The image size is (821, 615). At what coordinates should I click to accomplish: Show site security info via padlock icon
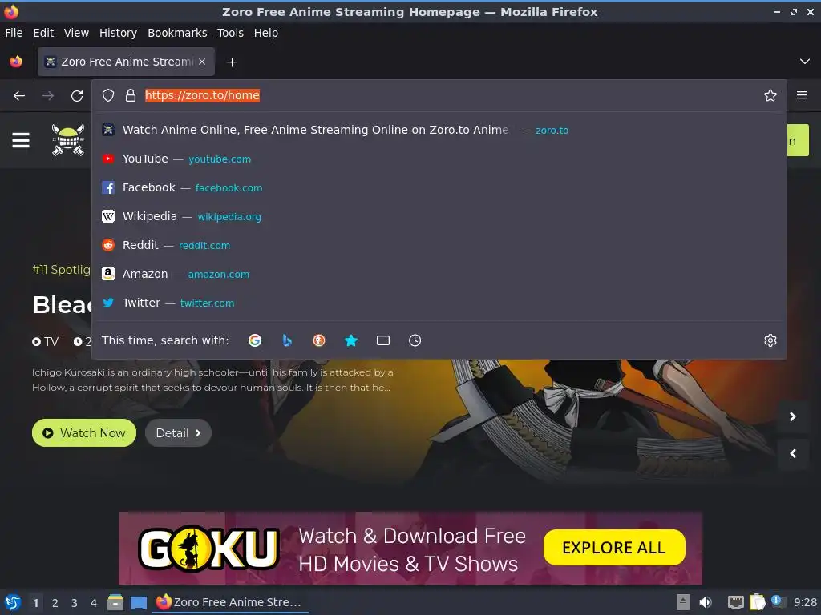click(x=131, y=95)
